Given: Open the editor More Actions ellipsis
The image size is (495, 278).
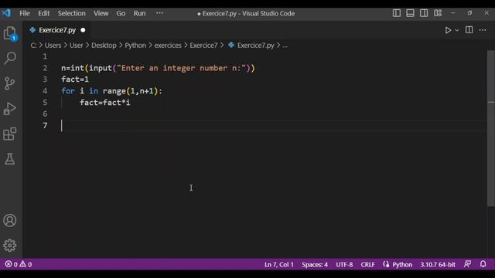Looking at the screenshot, I should (x=483, y=30).
